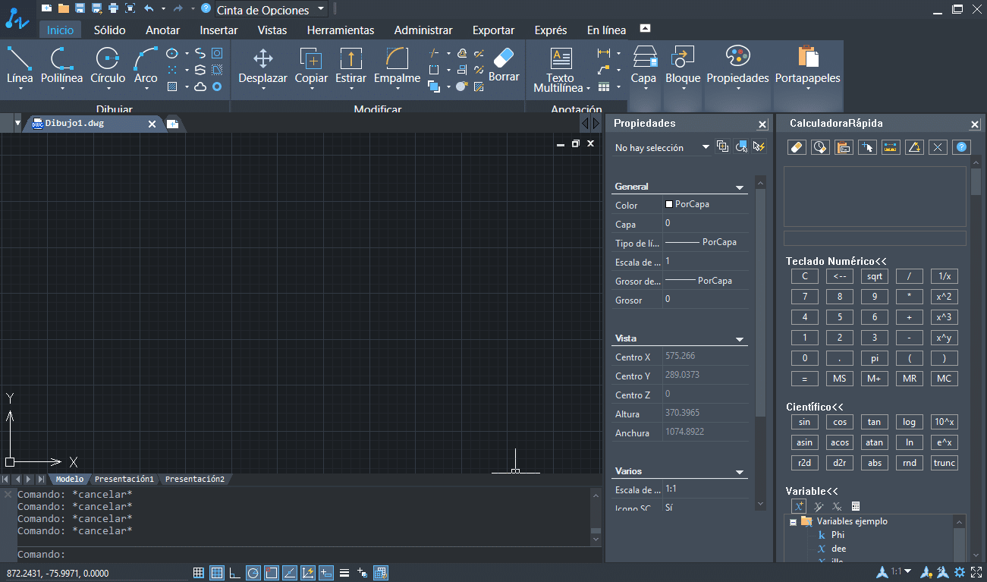Switch to the Anotar ribbon tab

click(x=162, y=30)
